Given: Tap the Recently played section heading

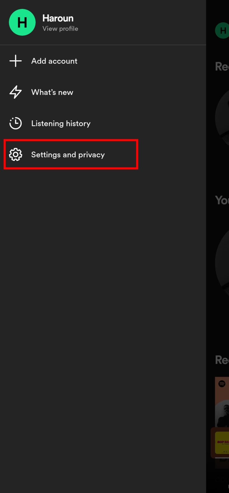Looking at the screenshot, I should tap(222, 66).
